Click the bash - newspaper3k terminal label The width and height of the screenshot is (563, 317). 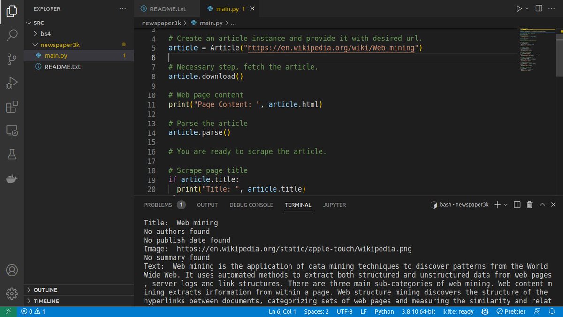click(459, 205)
